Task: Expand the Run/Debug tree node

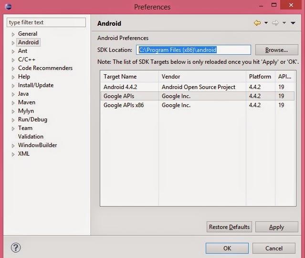Action: pos(13,120)
